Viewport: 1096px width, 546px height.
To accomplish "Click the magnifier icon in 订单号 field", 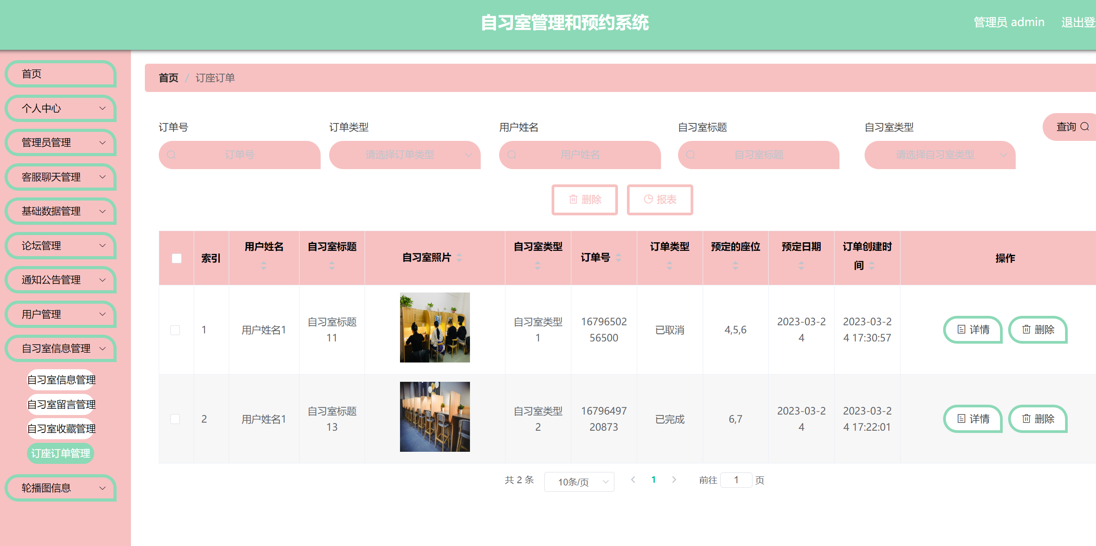I will click(x=171, y=155).
